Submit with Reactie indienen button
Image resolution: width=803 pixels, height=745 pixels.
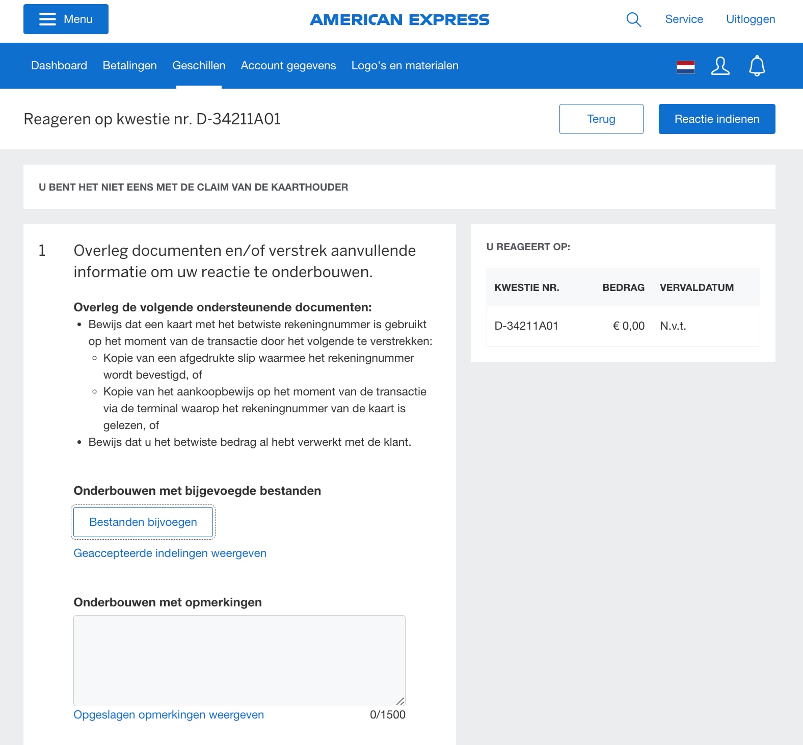(716, 119)
